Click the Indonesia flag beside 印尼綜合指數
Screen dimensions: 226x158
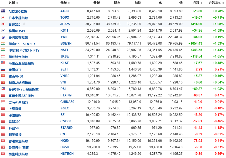tap(3, 56)
